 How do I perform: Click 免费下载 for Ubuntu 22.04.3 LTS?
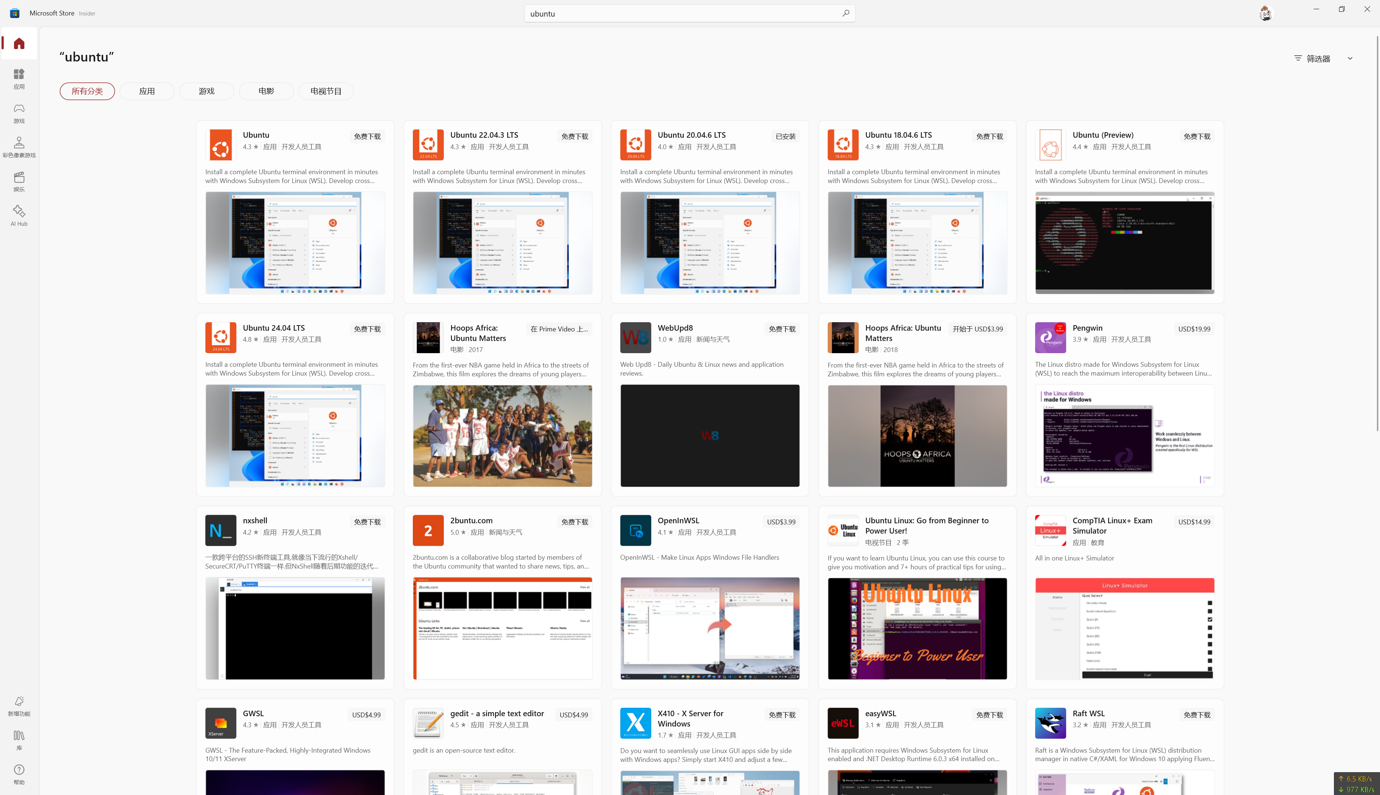[x=574, y=137]
